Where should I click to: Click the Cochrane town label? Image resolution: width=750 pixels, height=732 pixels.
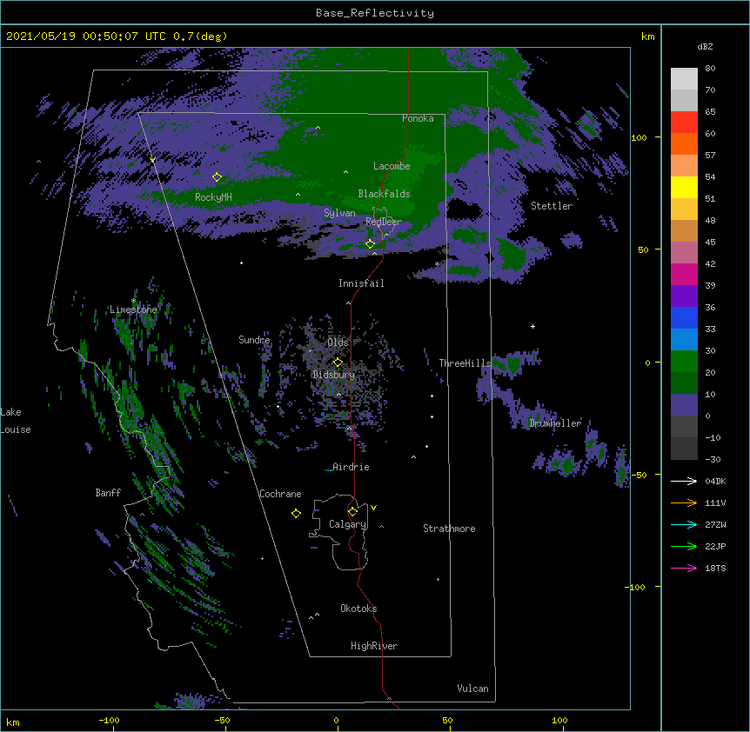coord(280,494)
